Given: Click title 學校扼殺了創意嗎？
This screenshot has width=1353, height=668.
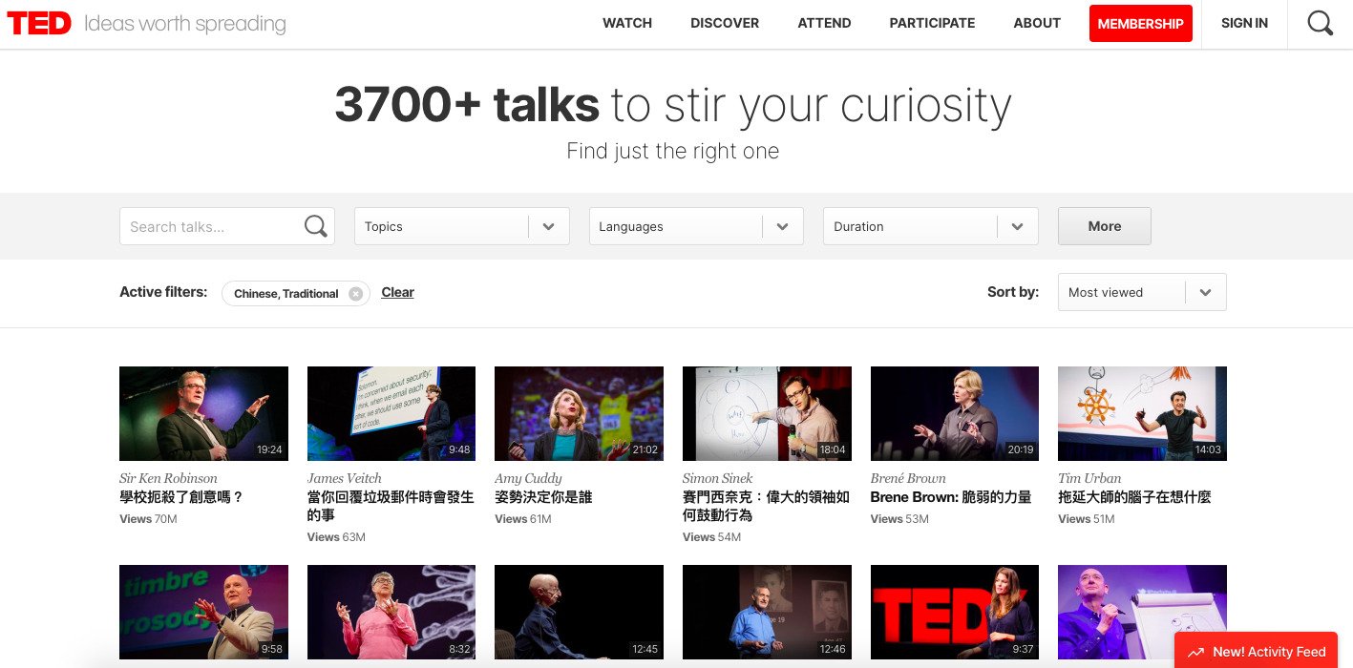Looking at the screenshot, I should 181,497.
